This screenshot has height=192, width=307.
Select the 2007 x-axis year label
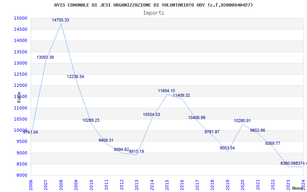pyautogui.click(x=46, y=185)
